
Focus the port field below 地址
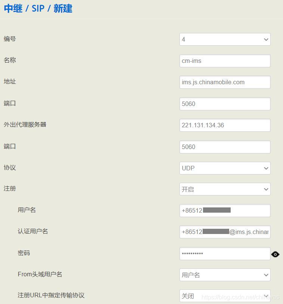tap(225, 104)
